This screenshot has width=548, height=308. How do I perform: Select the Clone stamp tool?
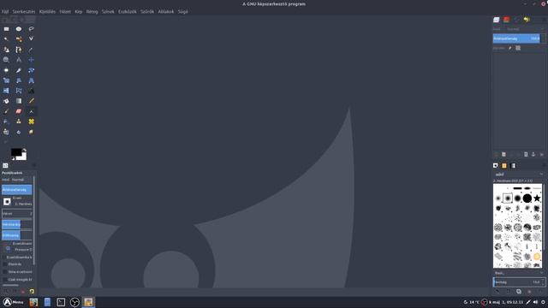coord(19,121)
